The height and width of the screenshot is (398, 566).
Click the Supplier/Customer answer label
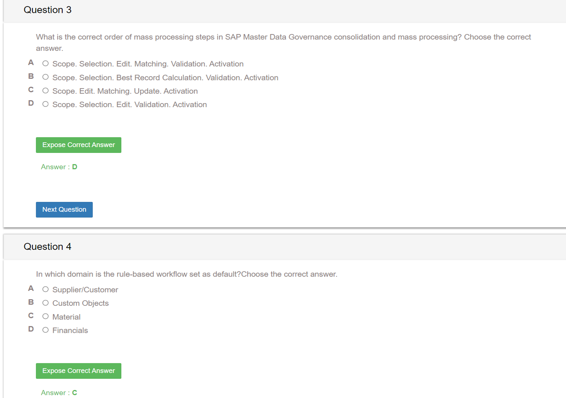point(85,290)
